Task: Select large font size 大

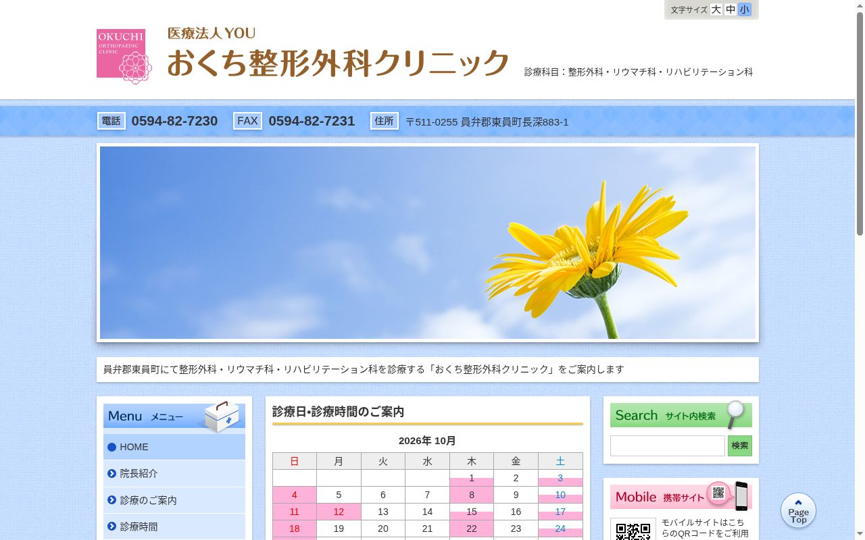Action: coord(716,9)
